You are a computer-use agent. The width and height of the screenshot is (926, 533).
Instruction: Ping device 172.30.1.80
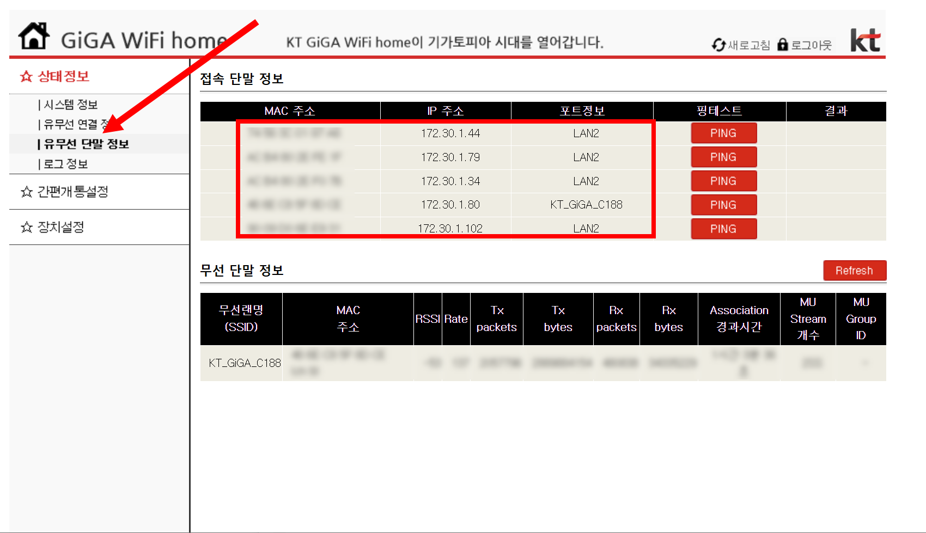point(723,205)
